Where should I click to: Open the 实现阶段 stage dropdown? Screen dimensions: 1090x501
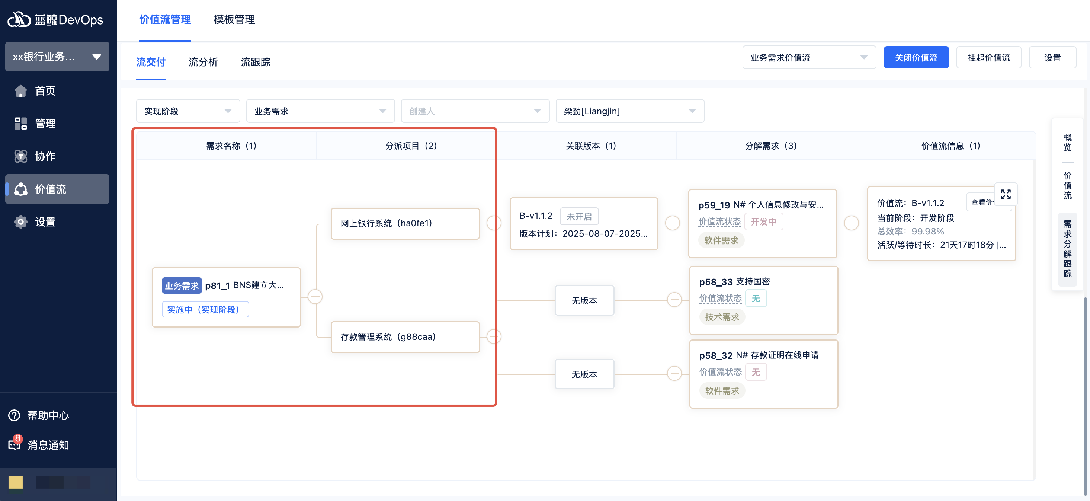(x=188, y=111)
